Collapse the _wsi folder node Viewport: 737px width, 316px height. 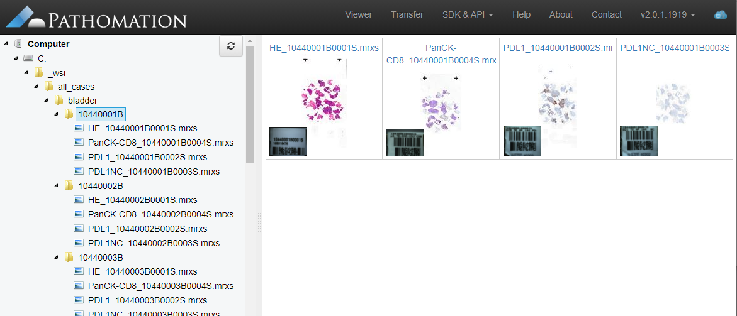pos(26,72)
